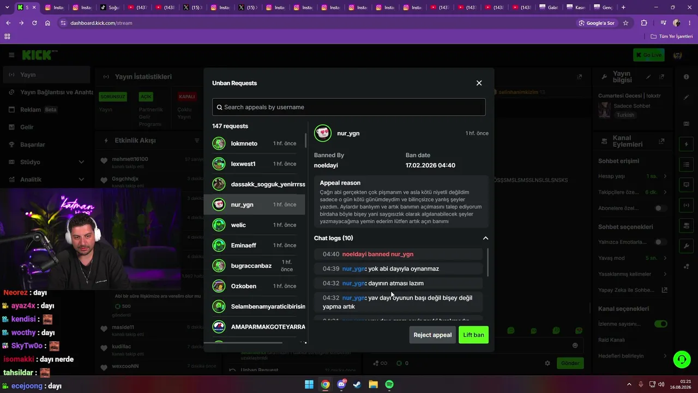Image resolution: width=698 pixels, height=393 pixels.
Task: Show hidden system tray icons
Action: [x=629, y=384]
